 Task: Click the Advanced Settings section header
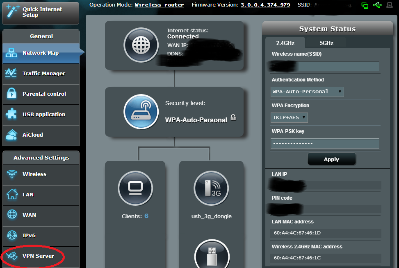coord(41,158)
